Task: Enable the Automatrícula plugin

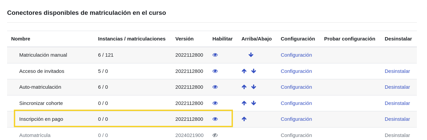Action: point(215,135)
